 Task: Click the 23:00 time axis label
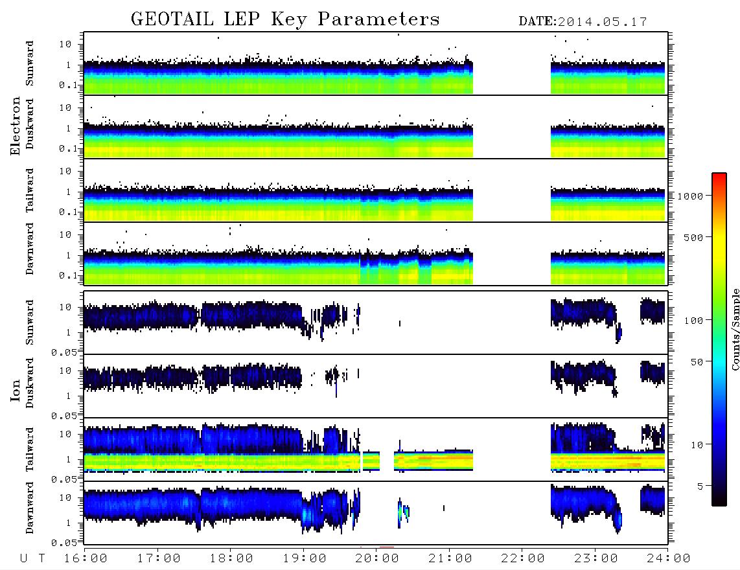[x=595, y=559]
